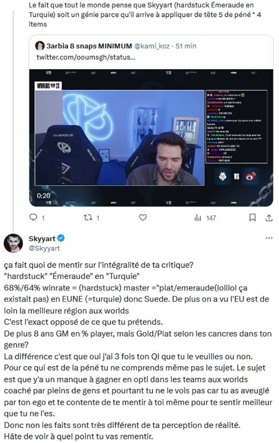
Task: Play the embedded Worlds 23 video
Action: click(x=151, y=138)
